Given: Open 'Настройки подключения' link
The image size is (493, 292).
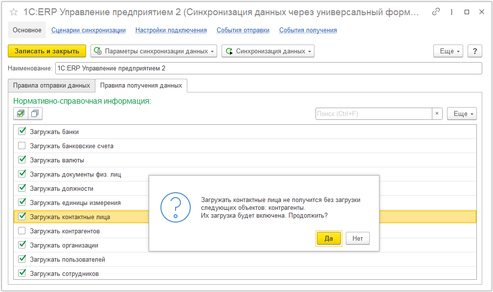Looking at the screenshot, I should pos(171,30).
